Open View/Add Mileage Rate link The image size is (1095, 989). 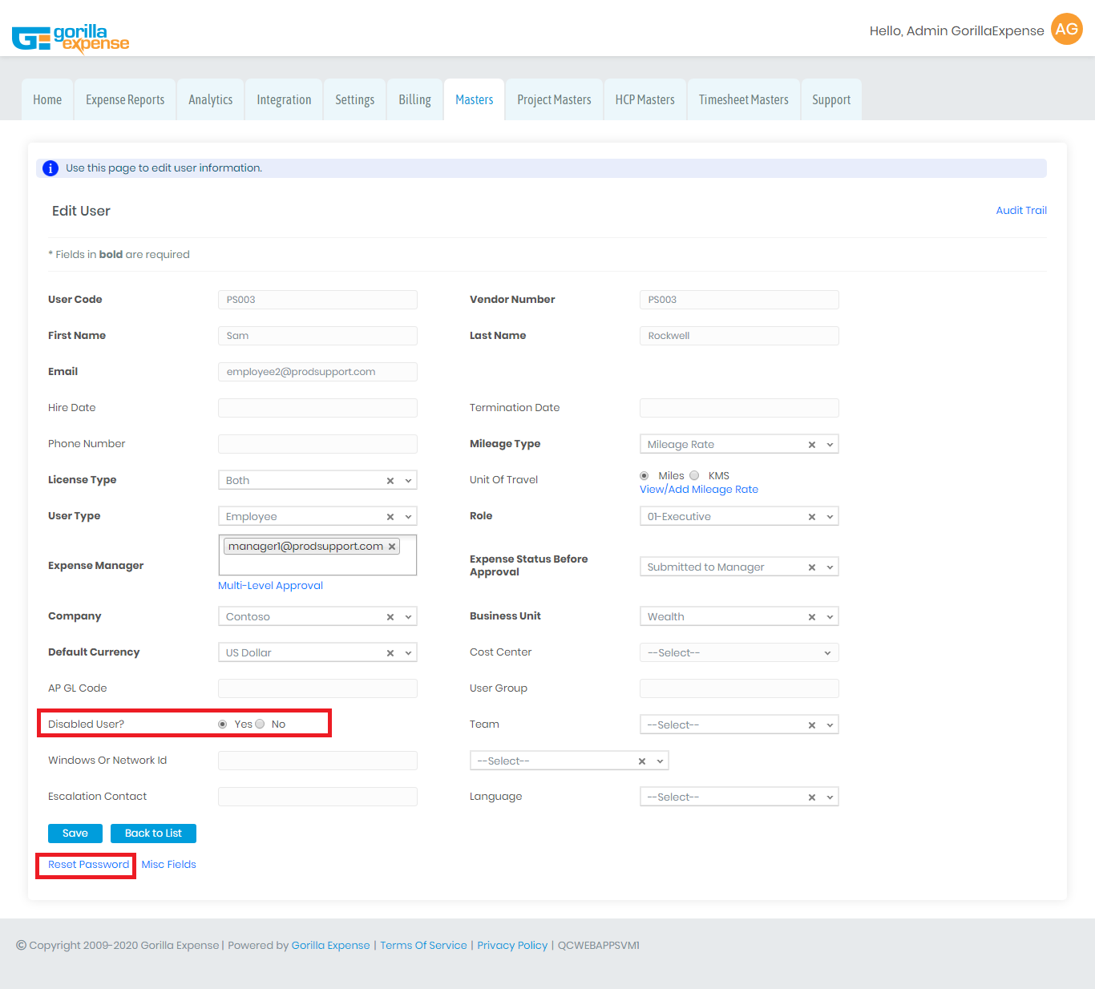coord(699,490)
